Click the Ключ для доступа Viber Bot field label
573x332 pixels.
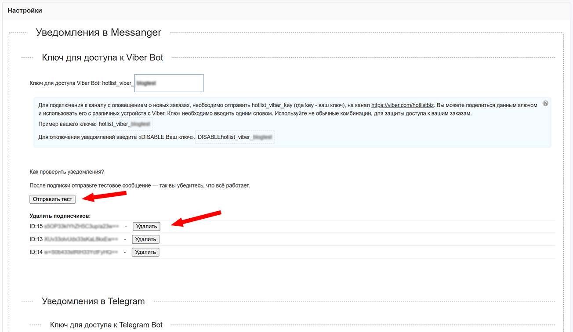pos(80,83)
